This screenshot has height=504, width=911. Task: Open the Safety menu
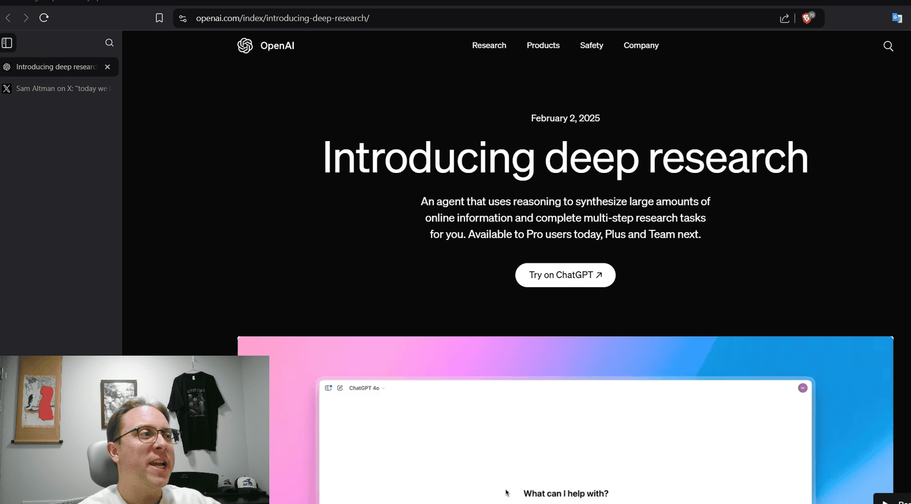[592, 46]
